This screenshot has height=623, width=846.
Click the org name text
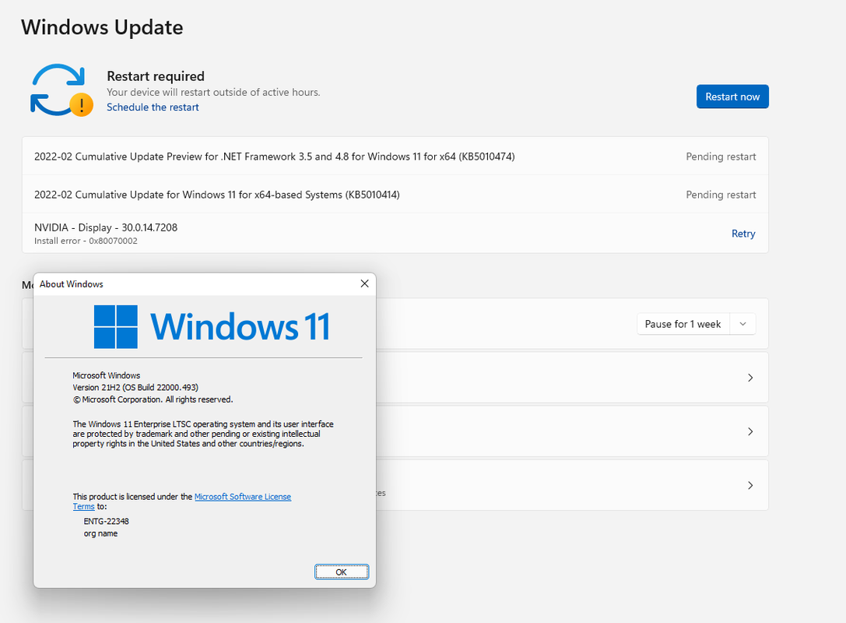(x=100, y=533)
